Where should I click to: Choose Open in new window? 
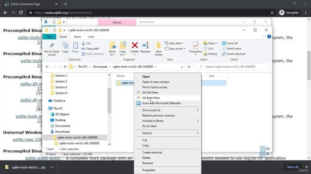pyautogui.click(x=168, y=82)
